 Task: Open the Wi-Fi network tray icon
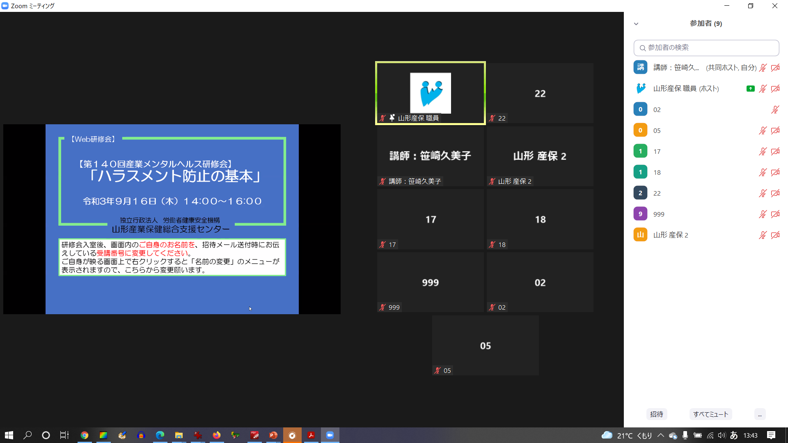710,435
